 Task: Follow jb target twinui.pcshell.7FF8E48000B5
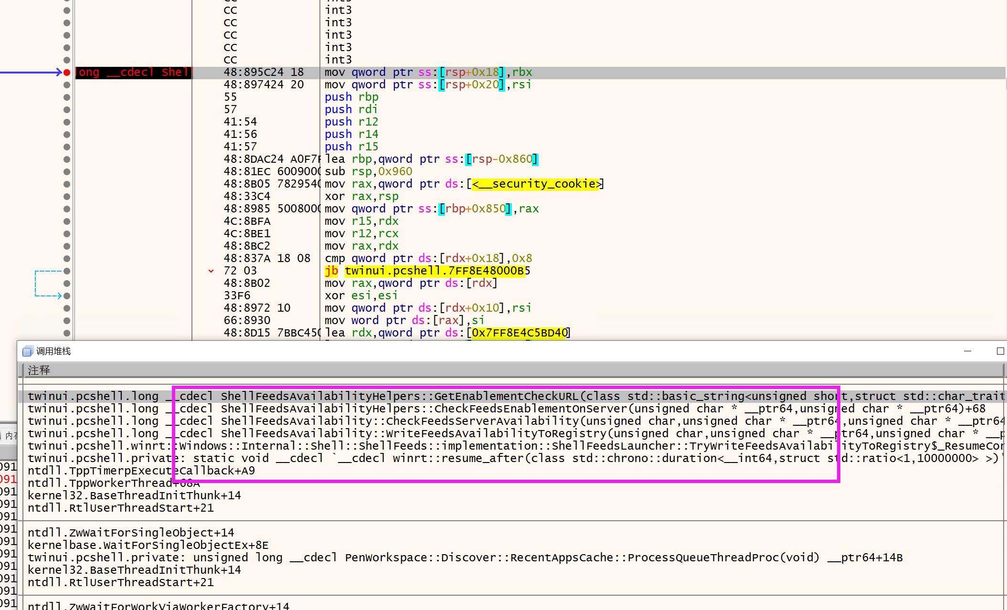[434, 271]
